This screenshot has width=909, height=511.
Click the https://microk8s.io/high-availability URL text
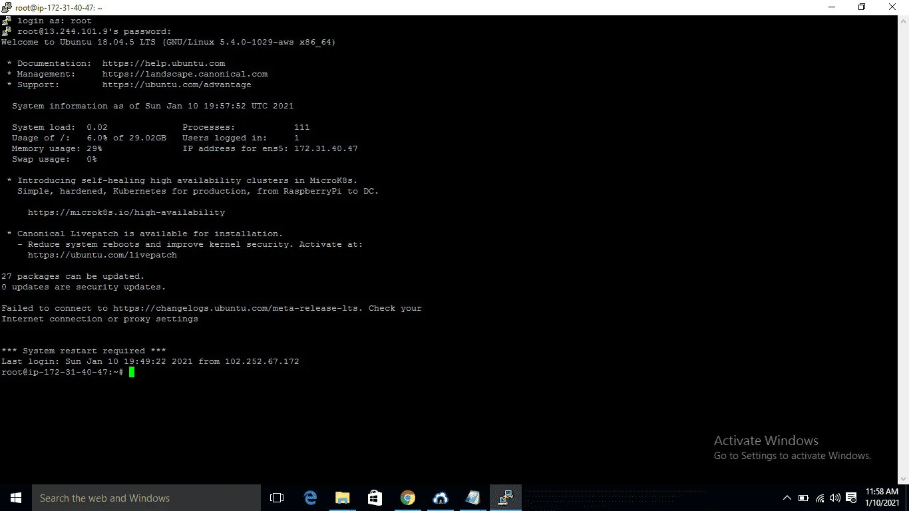(x=126, y=212)
